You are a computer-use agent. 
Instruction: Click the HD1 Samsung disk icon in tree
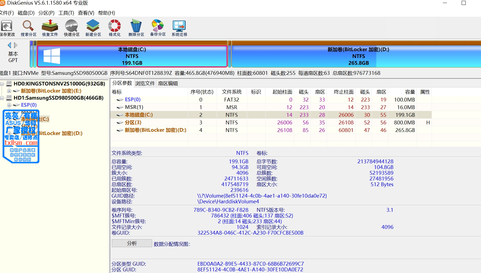[9, 98]
